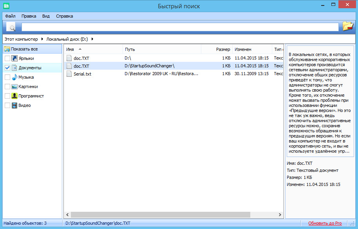358x229 pixels.
Task: Click path D:\StartupSoundChanger\ in list
Action: point(149,66)
